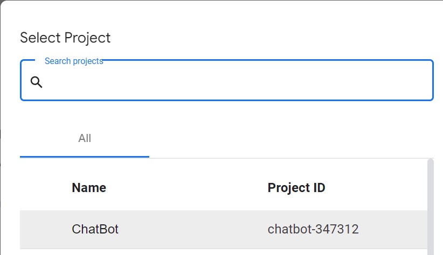This screenshot has width=443, height=255.
Task: Click ChatBot row between name and ID
Action: point(193,229)
